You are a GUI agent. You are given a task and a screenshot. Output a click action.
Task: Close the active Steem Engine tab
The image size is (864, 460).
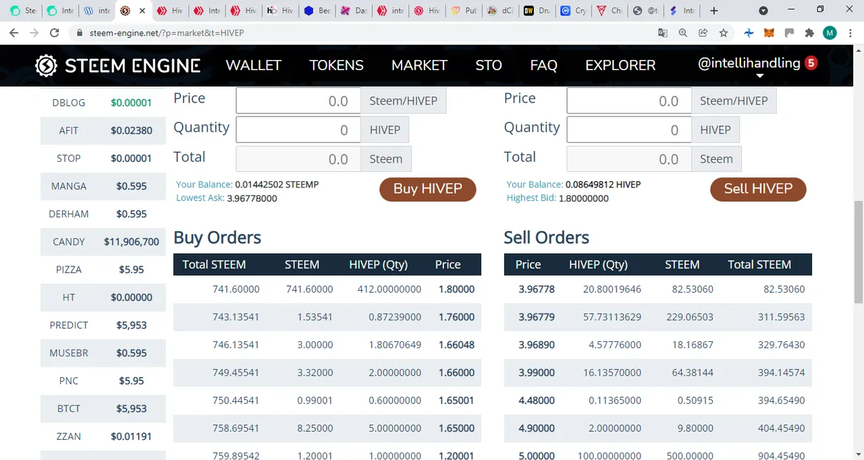[142, 11]
